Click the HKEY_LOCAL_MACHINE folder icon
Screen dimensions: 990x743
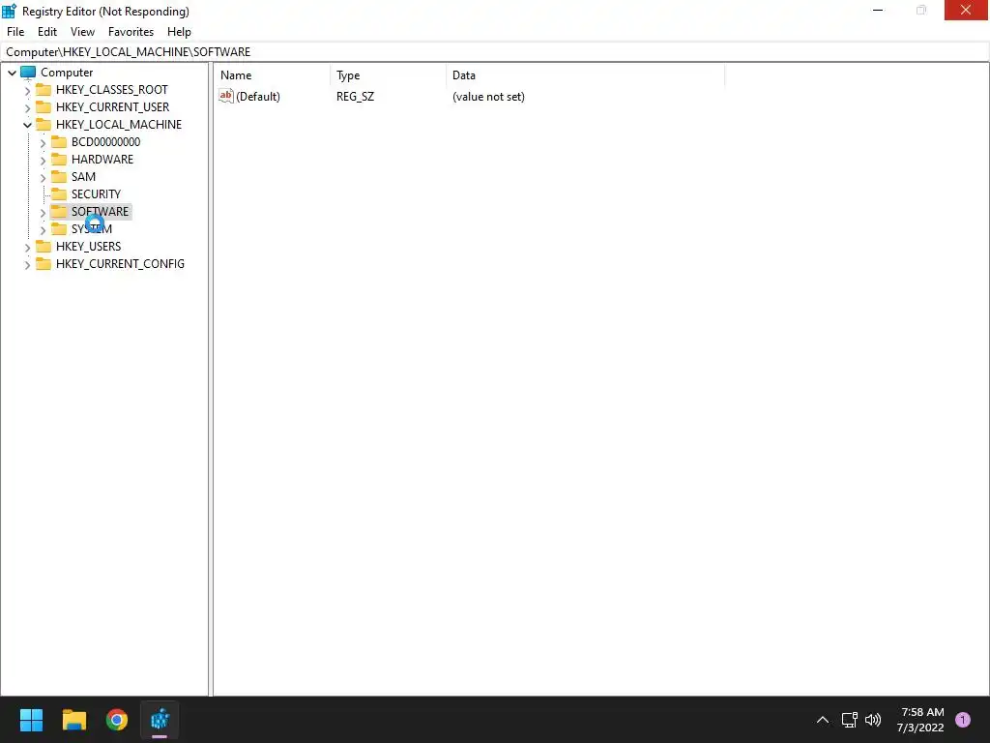[44, 124]
